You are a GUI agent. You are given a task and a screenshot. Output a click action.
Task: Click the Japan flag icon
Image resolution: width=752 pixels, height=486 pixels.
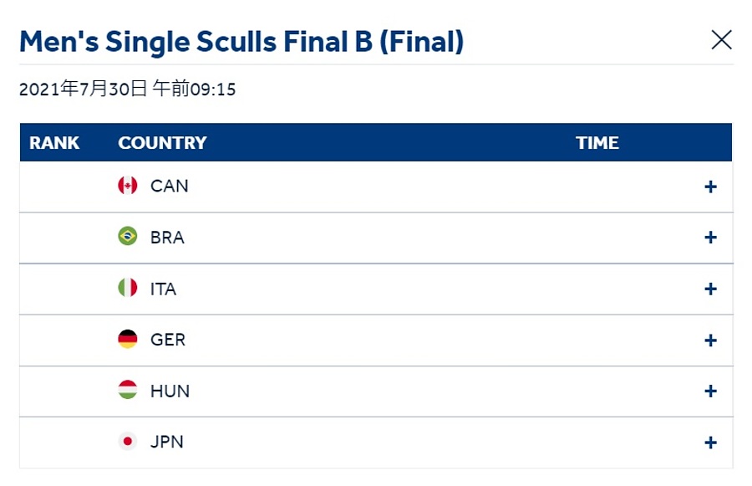[x=128, y=441]
